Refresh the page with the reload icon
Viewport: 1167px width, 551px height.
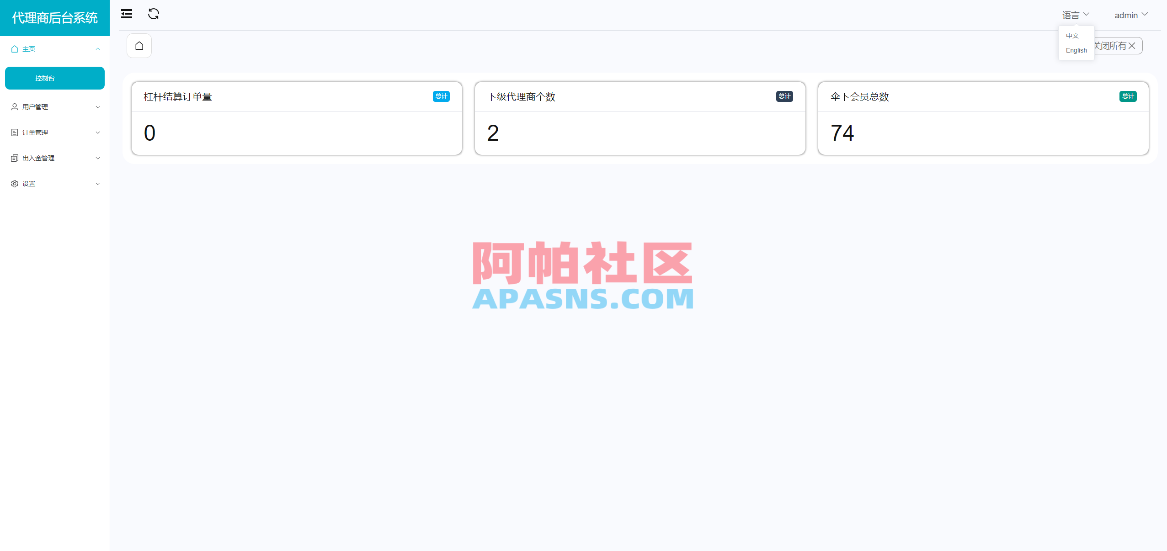[154, 14]
